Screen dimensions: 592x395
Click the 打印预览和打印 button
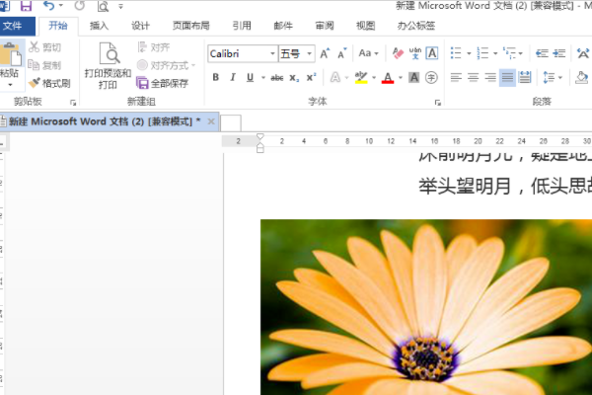[108, 66]
